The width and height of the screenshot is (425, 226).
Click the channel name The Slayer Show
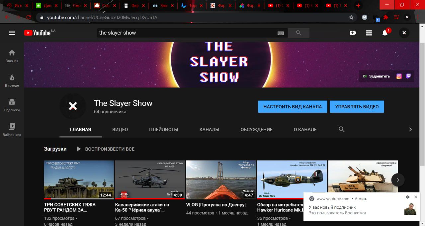tap(123, 103)
